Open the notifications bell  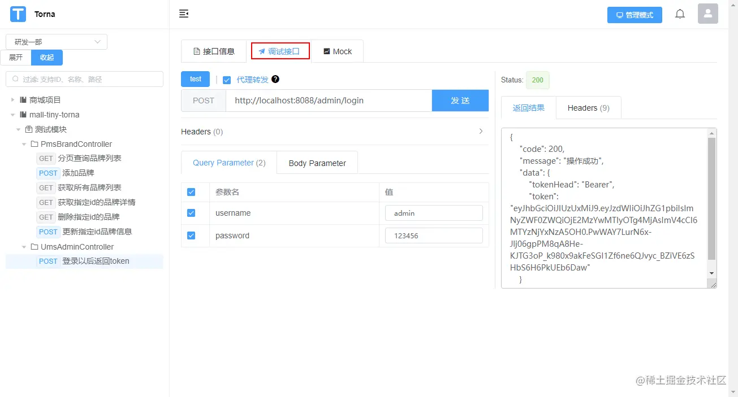(680, 14)
